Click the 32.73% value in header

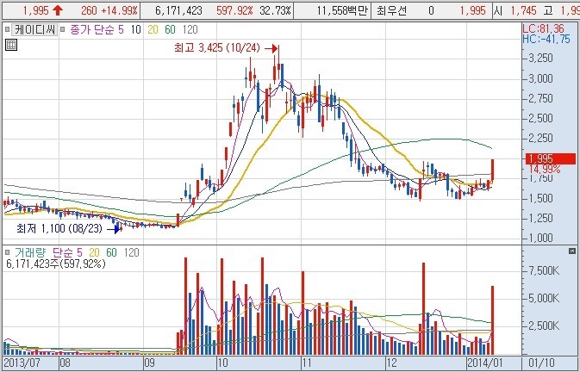point(275,10)
